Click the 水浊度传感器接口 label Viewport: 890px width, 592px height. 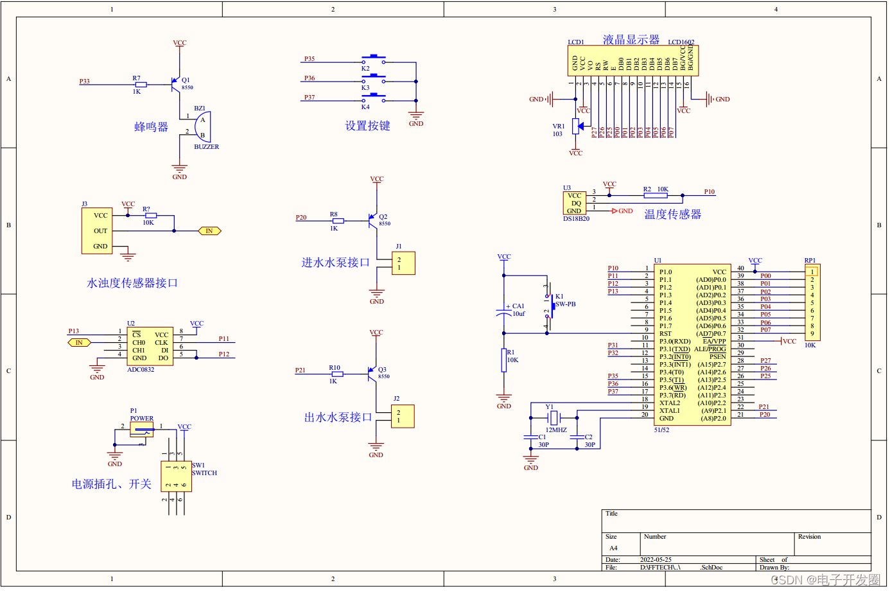132,283
